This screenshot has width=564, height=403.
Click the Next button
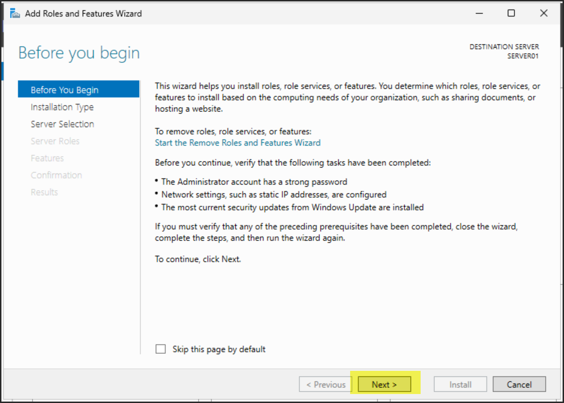(384, 384)
